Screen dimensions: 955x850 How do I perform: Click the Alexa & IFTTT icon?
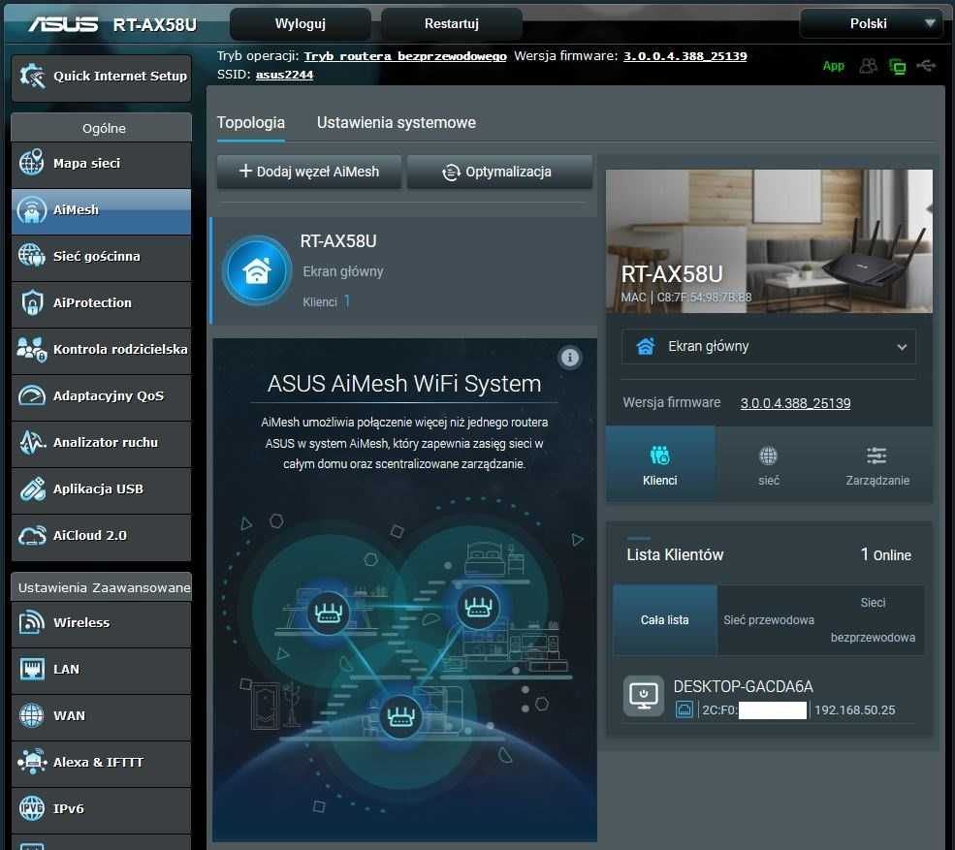(32, 762)
